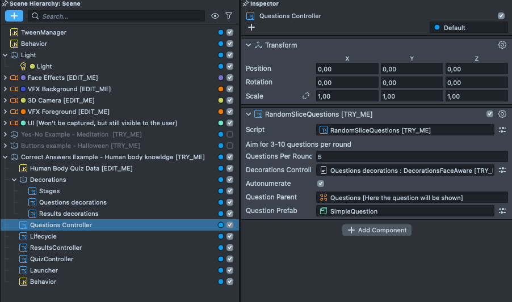Click the blue add scene object button
This screenshot has height=302, width=512.
click(14, 16)
